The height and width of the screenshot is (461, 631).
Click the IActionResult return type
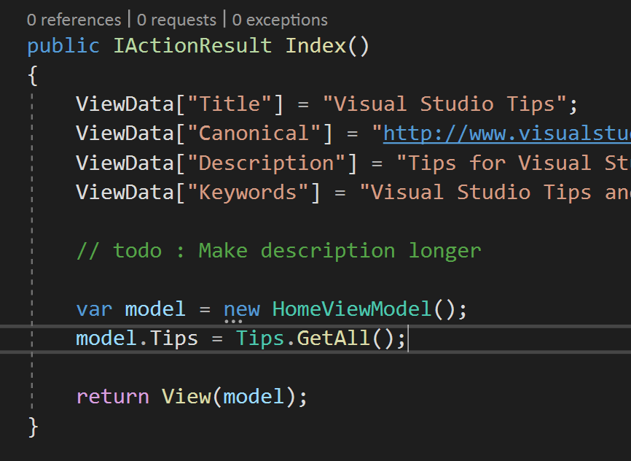tap(192, 45)
